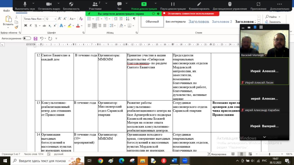Pause the screen share
294x165 pixels.
pos(173,6)
